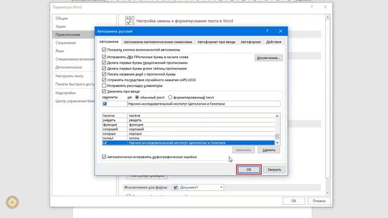This screenshot has width=388, height=218.
Task: Toggle Заменять при вводе checkbox
Action: 104,91
